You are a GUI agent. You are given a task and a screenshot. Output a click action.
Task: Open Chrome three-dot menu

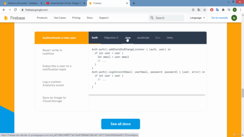pos(241,10)
